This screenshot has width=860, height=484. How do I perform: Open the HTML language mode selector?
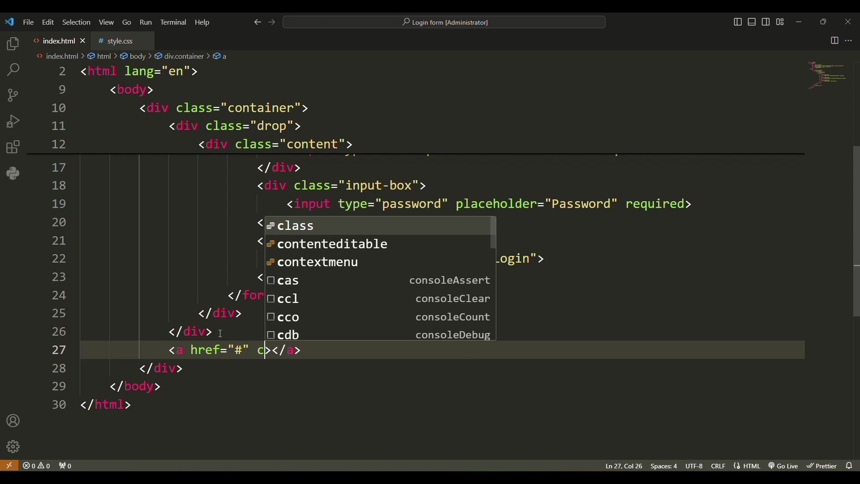coord(748,467)
